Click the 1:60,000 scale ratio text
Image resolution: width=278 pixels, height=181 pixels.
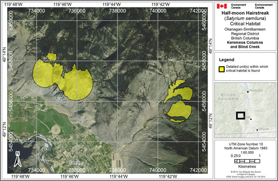(246, 153)
